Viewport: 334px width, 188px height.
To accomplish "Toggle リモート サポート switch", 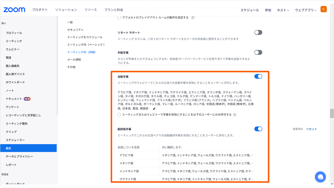I will (x=258, y=32).
